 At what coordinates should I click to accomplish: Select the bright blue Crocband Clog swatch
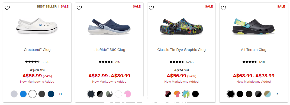pyautogui.click(x=23, y=94)
